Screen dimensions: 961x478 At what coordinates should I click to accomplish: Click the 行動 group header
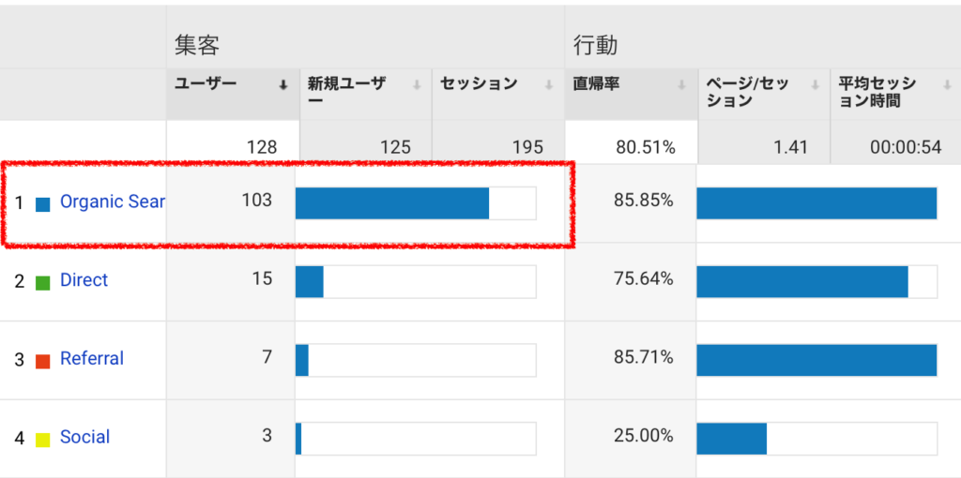(x=595, y=46)
